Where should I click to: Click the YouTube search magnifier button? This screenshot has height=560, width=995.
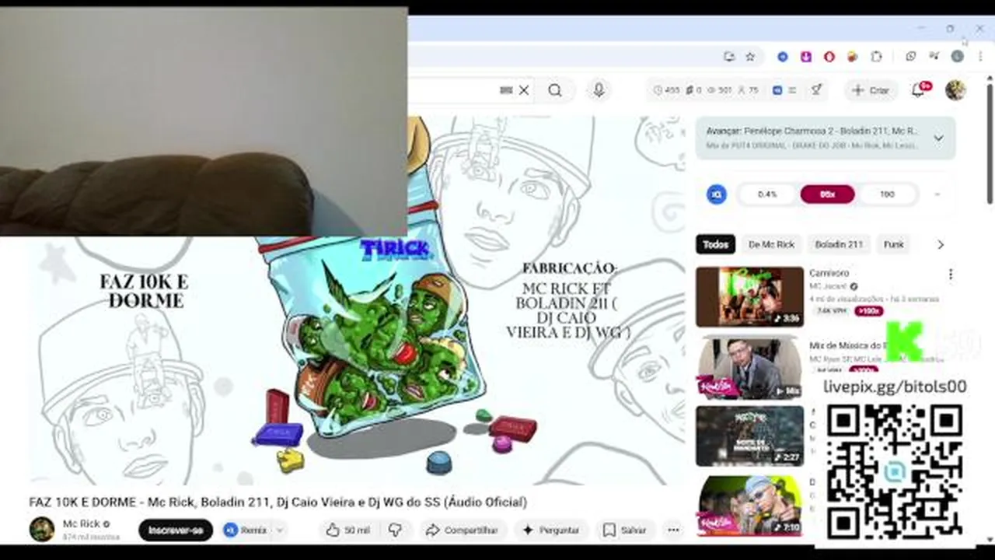click(554, 90)
